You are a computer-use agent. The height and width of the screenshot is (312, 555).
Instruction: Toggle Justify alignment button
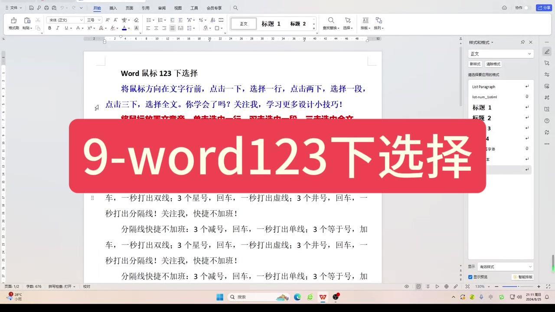[x=172, y=28]
